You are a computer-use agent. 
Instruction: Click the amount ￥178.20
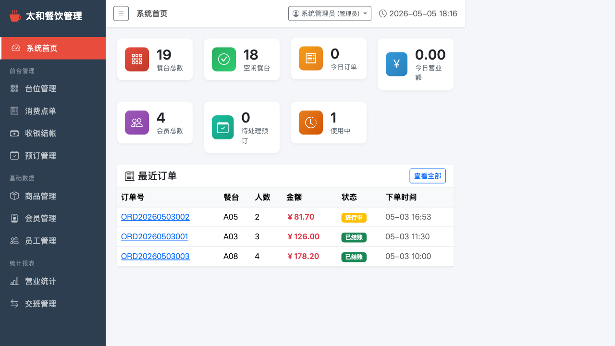[303, 256]
